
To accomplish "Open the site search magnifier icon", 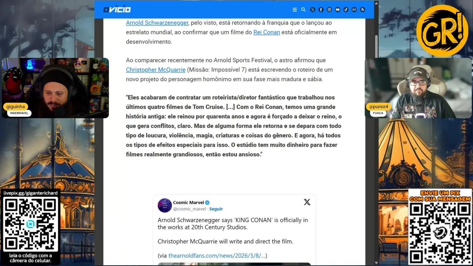I will coord(303,10).
